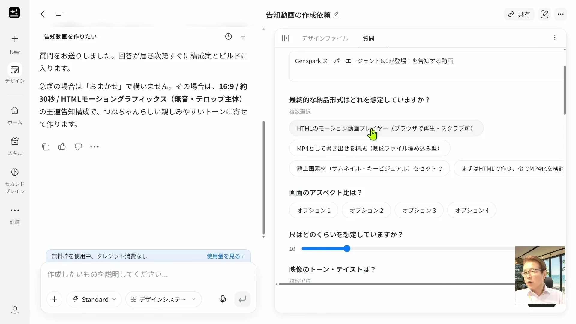Open the new compose icon next to 共有
Viewport: 576px width, 324px height.
544,14
